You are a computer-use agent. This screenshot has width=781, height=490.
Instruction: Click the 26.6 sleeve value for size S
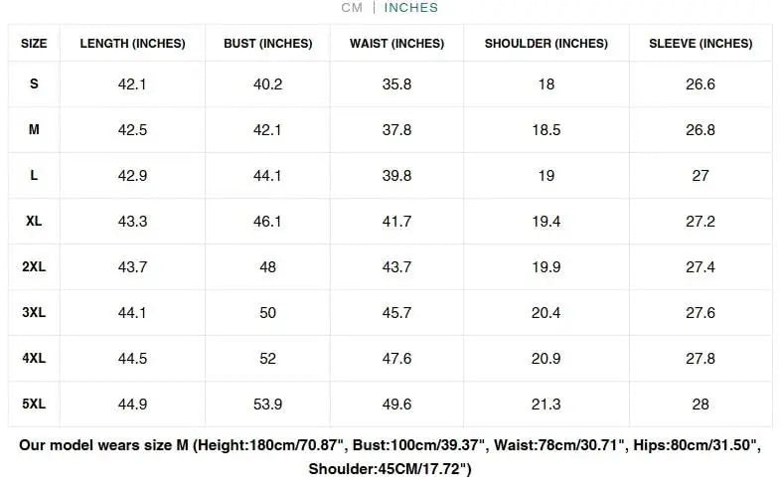click(701, 84)
